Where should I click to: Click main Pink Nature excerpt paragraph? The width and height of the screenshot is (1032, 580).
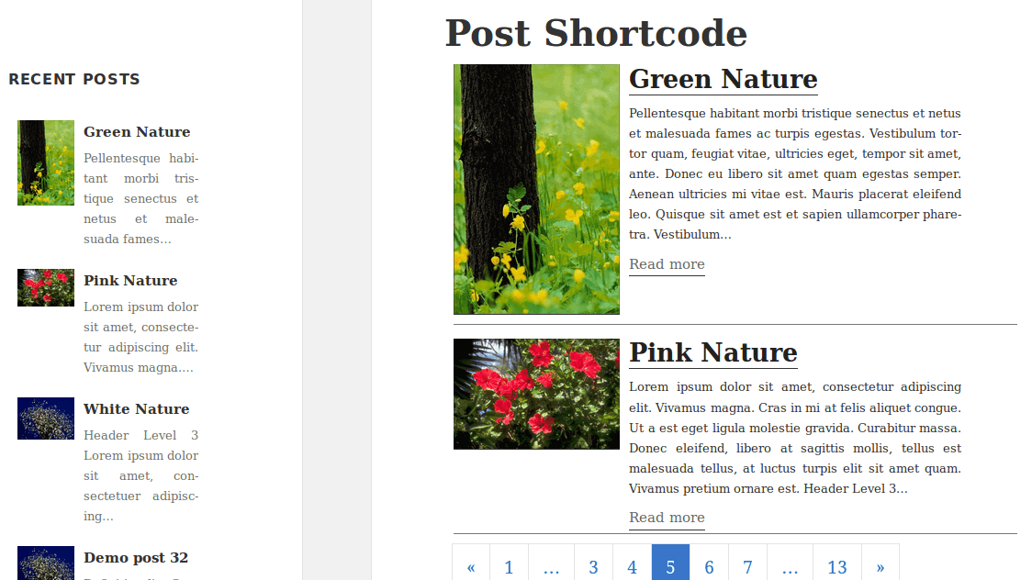click(795, 438)
